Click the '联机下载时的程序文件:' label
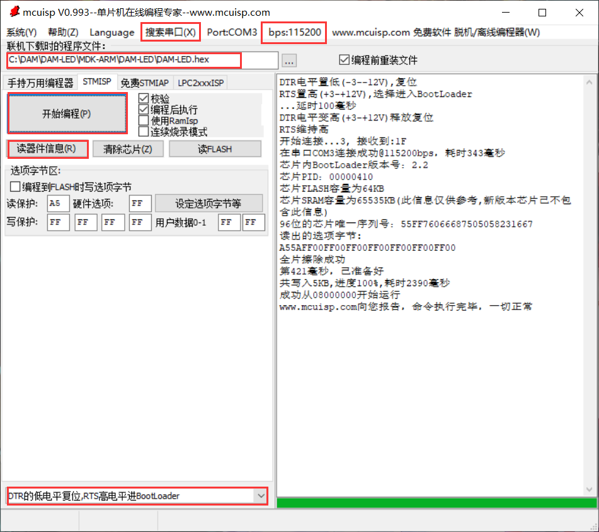This screenshot has width=599, height=532. pyautogui.click(x=56, y=46)
